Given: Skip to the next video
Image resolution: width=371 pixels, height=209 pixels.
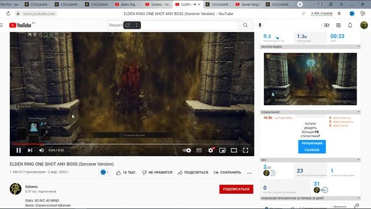Looking at the screenshot, I should click(x=30, y=150).
